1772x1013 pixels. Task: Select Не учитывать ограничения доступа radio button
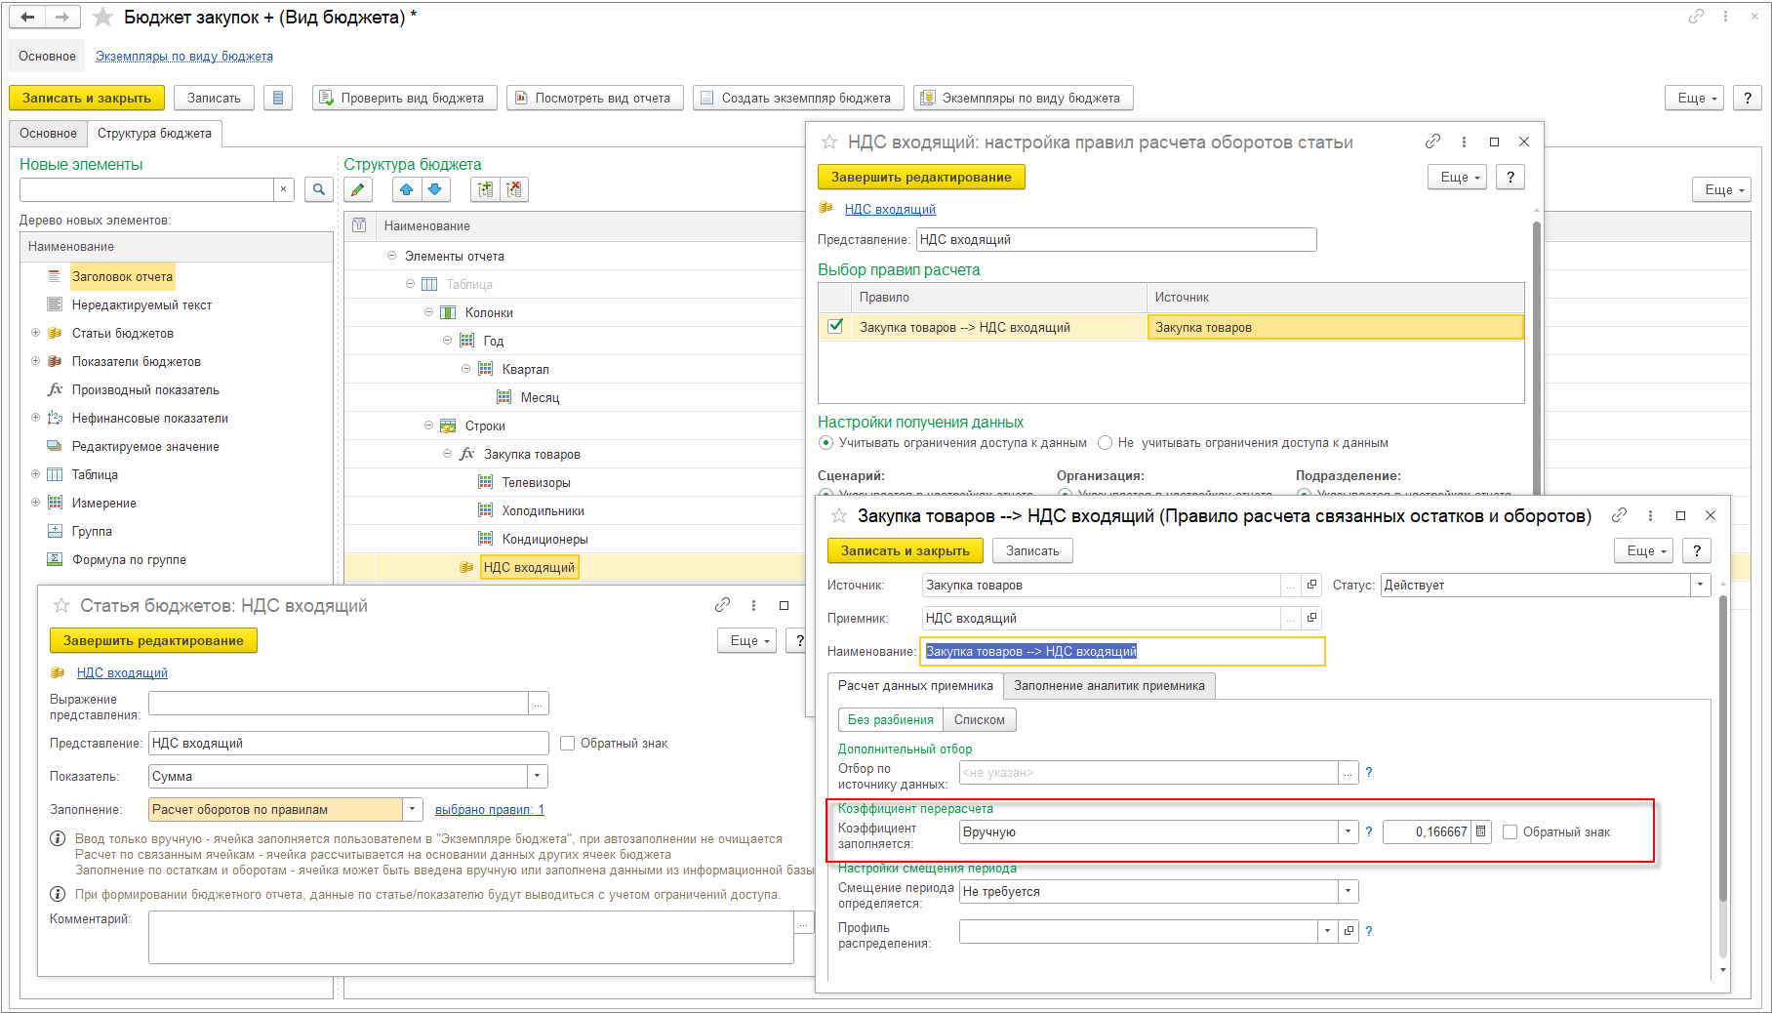1106,443
